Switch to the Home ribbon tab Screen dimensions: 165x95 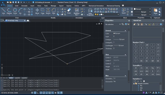10,6
